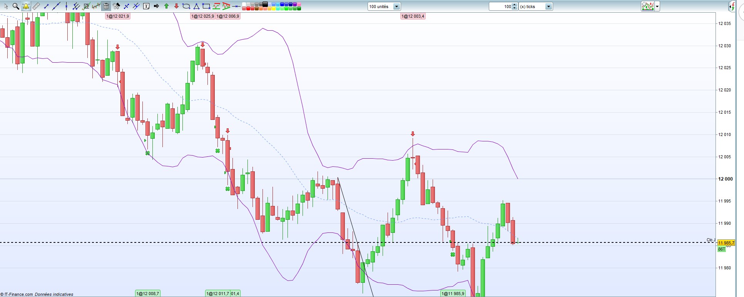Viewport: 744px width, 297px height.
Task: Select the regression channel zigzag tool
Action: point(96,6)
